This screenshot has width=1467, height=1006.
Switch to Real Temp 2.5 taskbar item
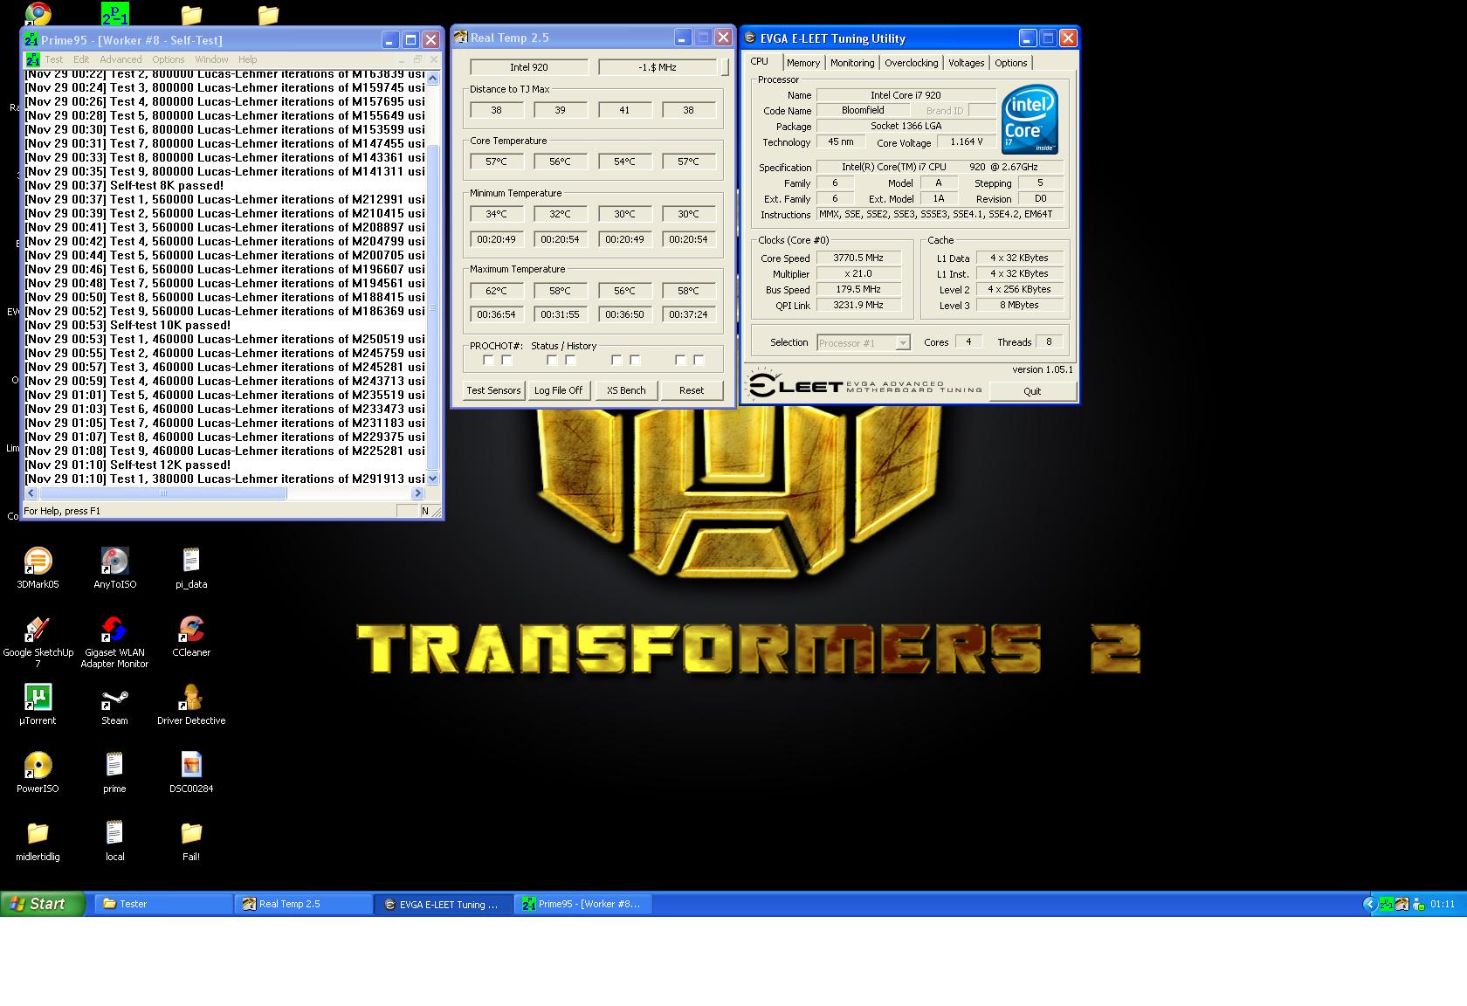pyautogui.click(x=303, y=904)
